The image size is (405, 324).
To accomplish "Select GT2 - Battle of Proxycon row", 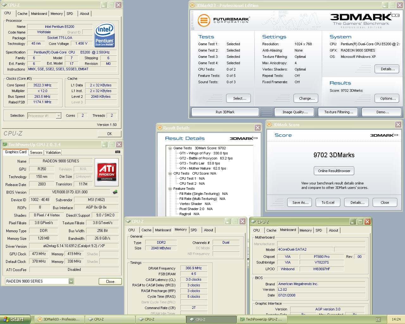I will (206, 158).
